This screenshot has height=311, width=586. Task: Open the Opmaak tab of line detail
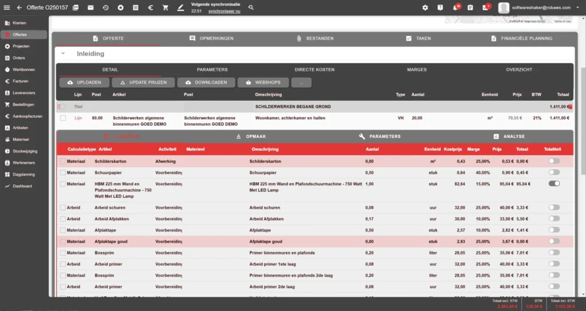tap(251, 137)
